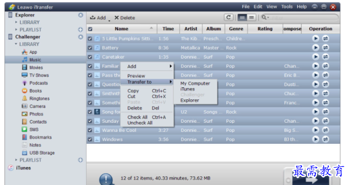The height and width of the screenshot is (185, 348).
Task: Add a new Challenger playlist with the plus icon
Action: (80, 160)
